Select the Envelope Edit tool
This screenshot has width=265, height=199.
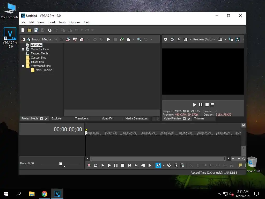pyautogui.click(x=169, y=165)
